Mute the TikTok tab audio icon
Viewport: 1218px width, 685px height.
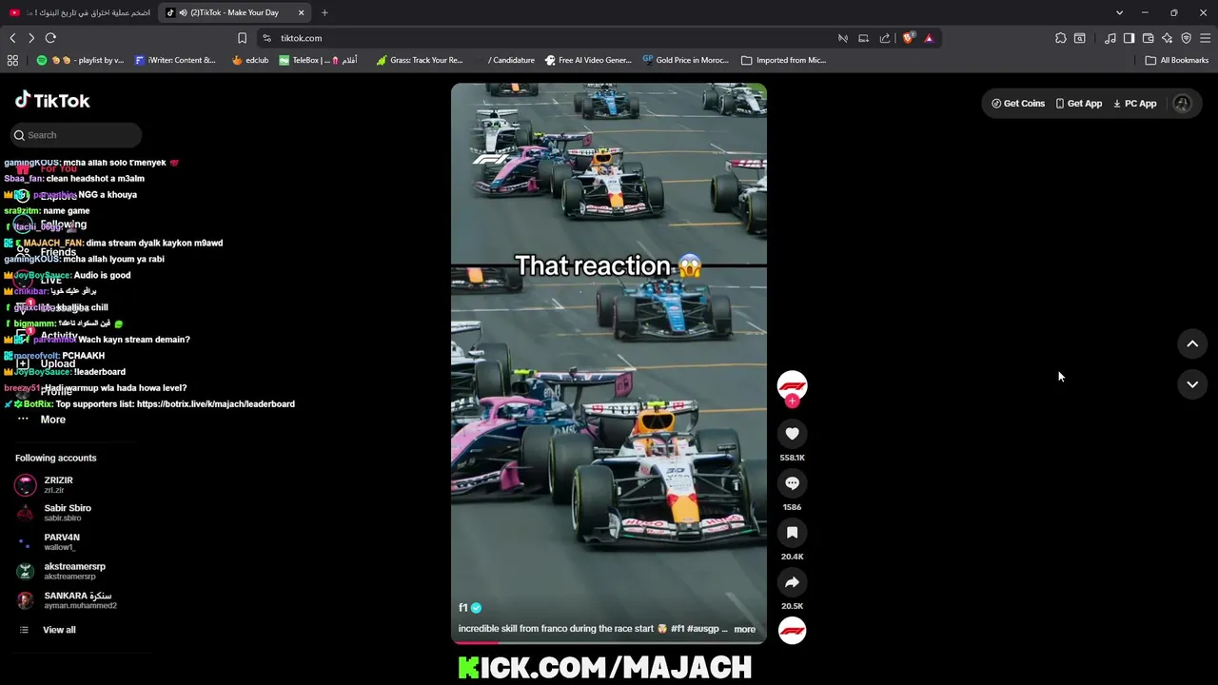(183, 12)
